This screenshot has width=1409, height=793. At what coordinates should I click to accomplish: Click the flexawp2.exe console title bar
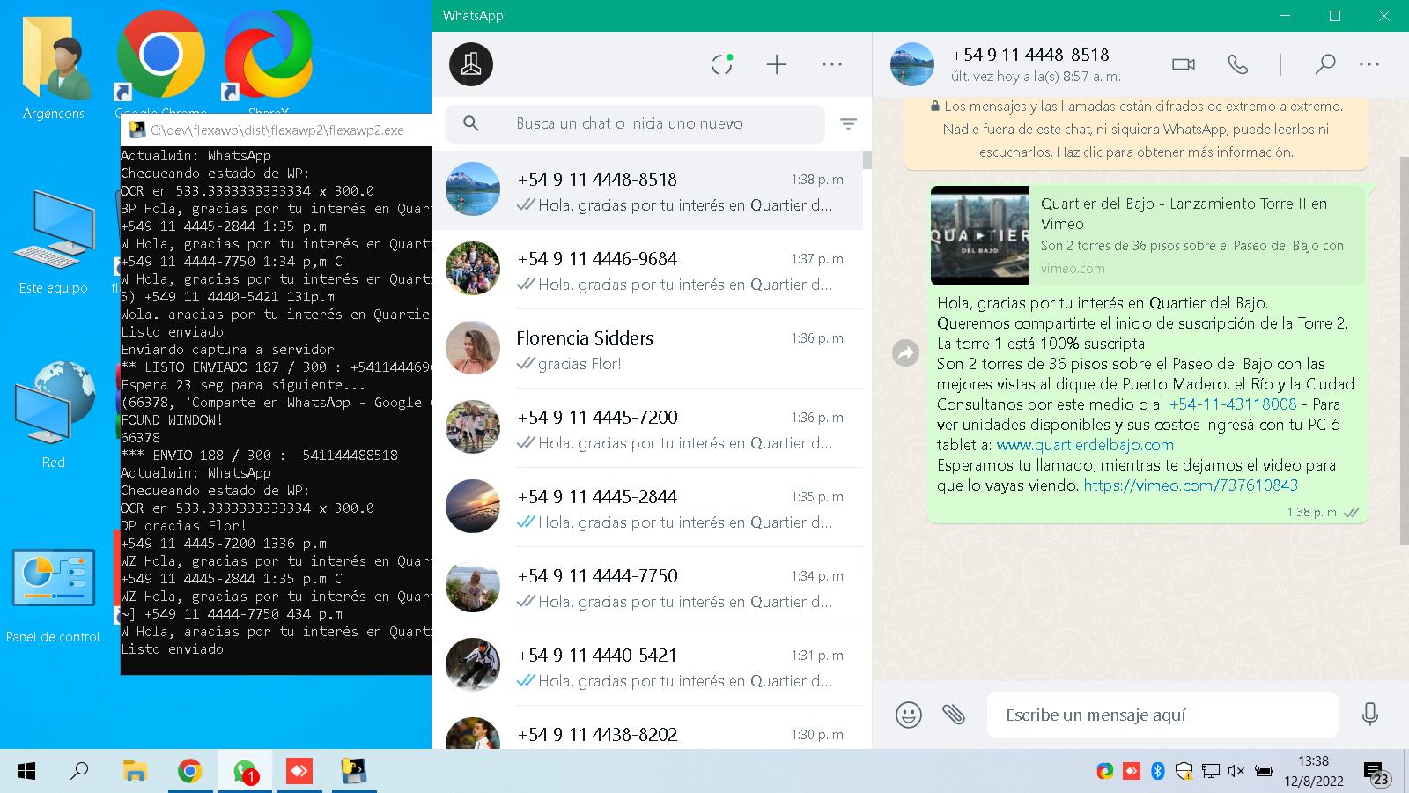click(277, 130)
